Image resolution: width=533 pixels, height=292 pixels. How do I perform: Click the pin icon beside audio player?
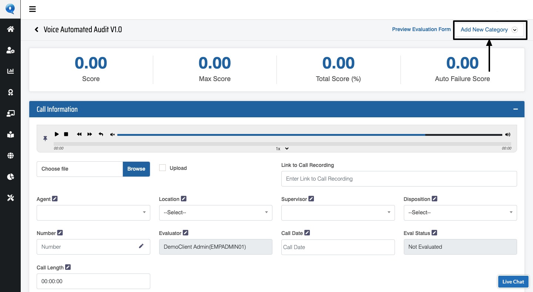click(x=45, y=138)
